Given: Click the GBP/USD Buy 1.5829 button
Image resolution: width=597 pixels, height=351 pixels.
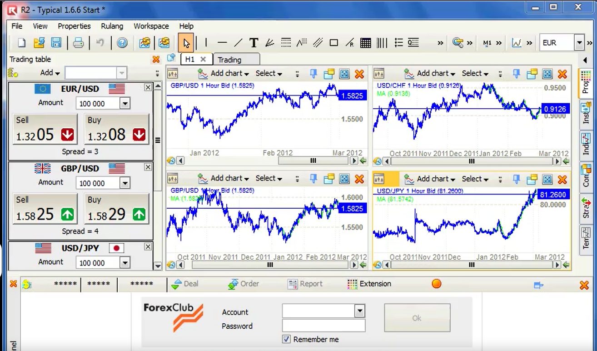Looking at the screenshot, I should 117,209.
